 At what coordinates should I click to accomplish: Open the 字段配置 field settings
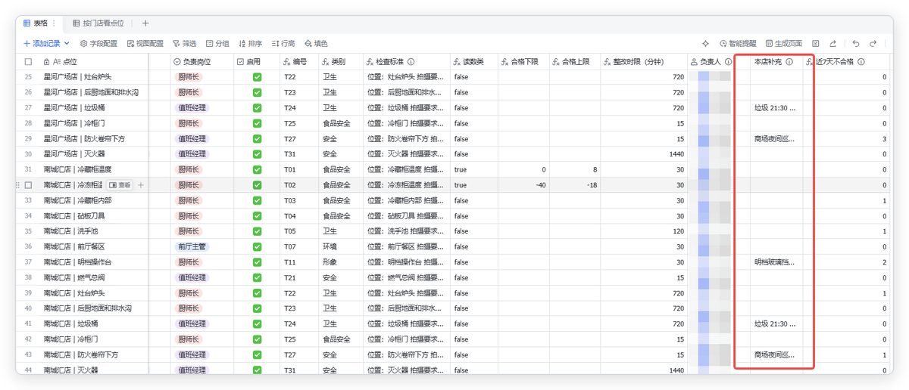coord(98,44)
